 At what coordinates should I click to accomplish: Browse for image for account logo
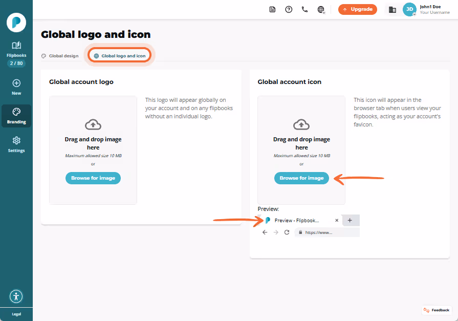click(x=93, y=178)
